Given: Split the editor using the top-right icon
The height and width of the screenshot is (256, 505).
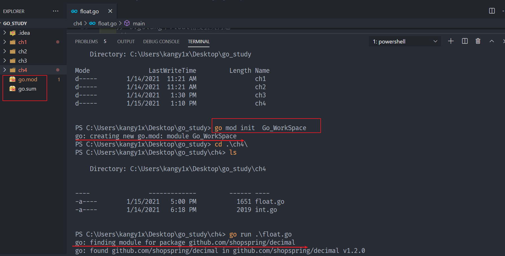Looking at the screenshot, I should pyautogui.click(x=492, y=11).
